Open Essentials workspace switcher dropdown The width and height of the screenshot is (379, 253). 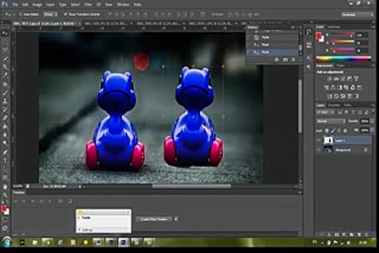(358, 14)
